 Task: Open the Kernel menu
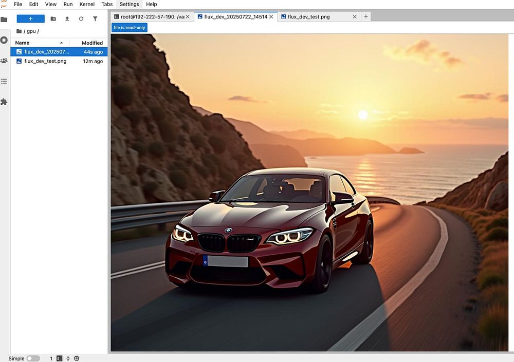point(87,4)
